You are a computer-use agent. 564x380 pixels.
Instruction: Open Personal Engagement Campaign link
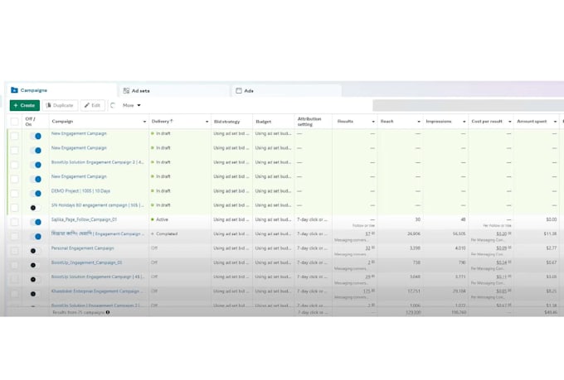(82, 248)
